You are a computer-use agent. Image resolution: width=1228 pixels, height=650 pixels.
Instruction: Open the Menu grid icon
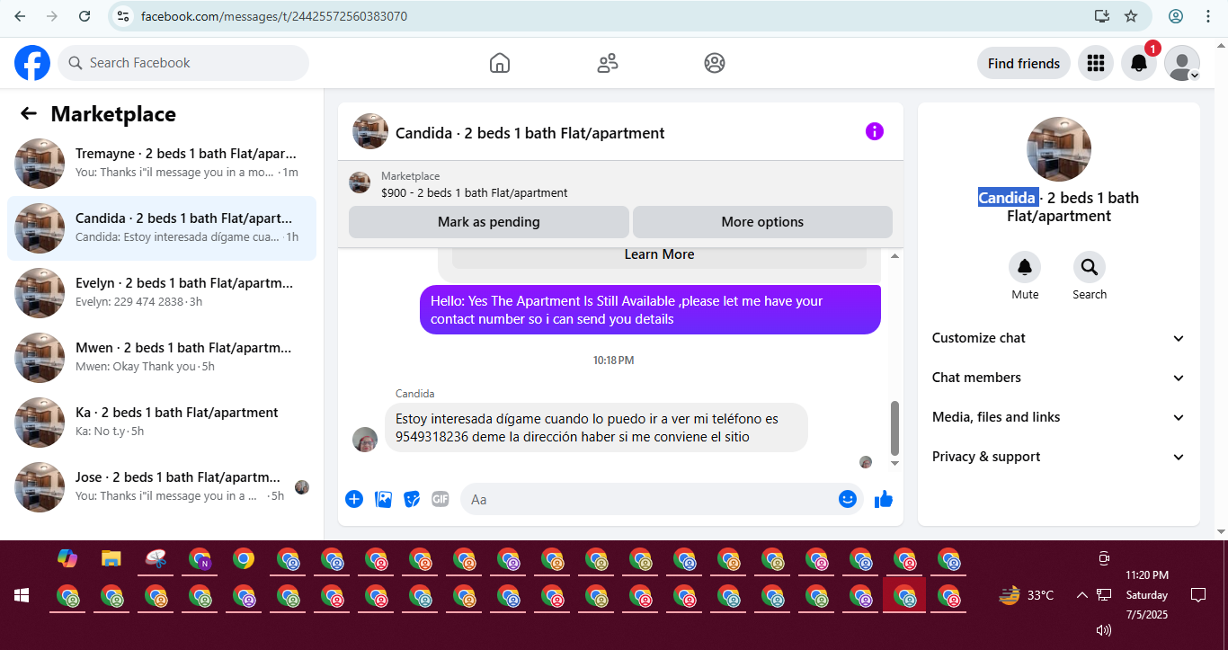pyautogui.click(x=1095, y=63)
